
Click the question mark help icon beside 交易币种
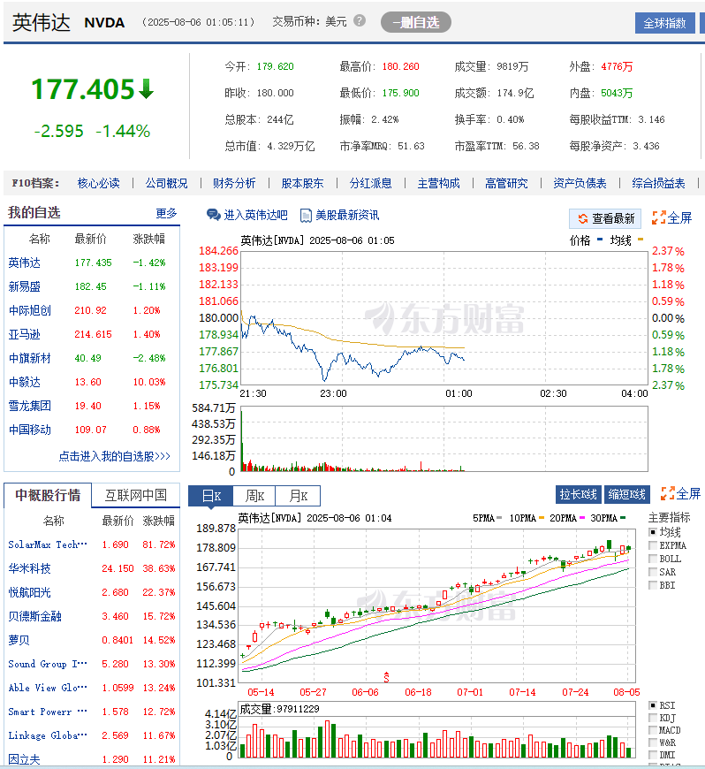(360, 21)
